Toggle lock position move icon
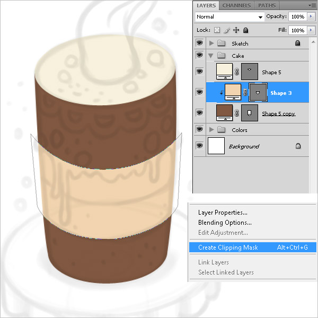This screenshot has width=318, height=318. click(x=236, y=30)
